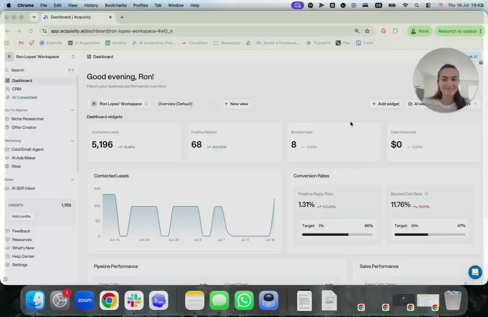Screen dimensions: 488x317
Task: Open Messages from the dock
Action: coord(219,300)
